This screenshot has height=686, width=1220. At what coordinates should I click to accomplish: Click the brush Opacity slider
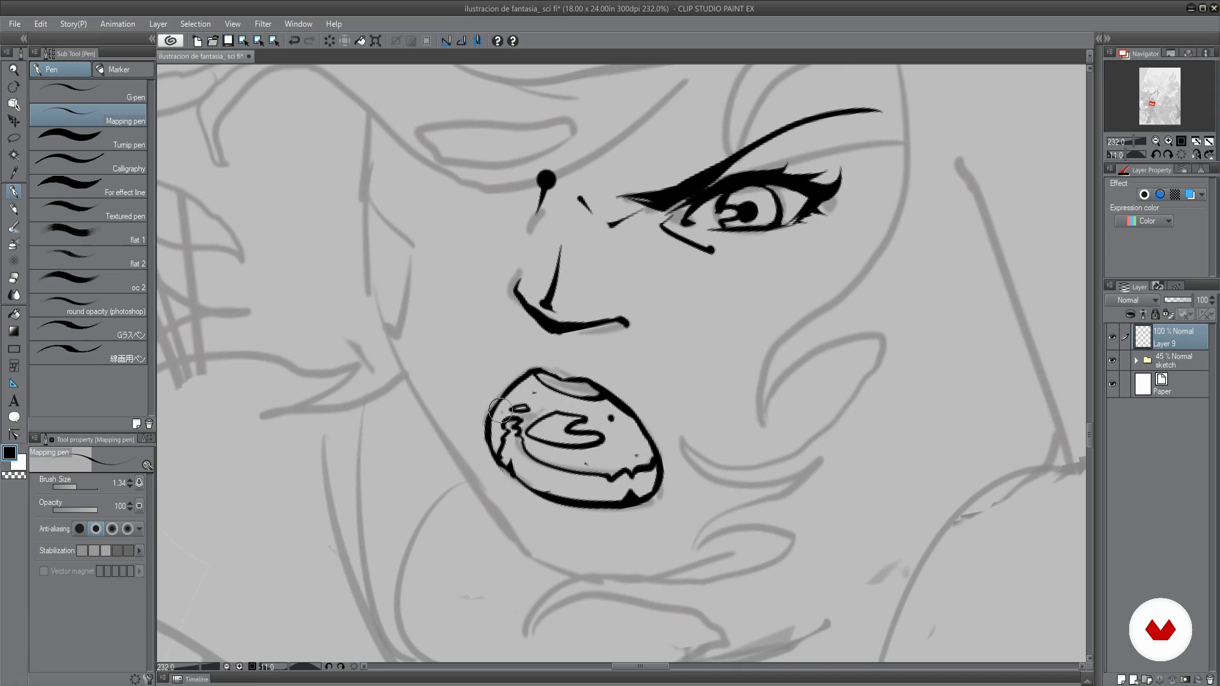pos(75,510)
